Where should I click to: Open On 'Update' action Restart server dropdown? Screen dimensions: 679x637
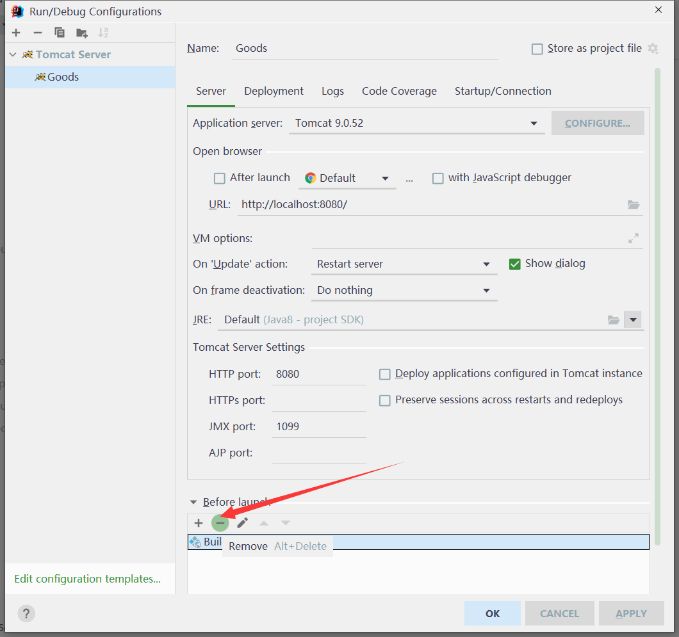tap(404, 264)
